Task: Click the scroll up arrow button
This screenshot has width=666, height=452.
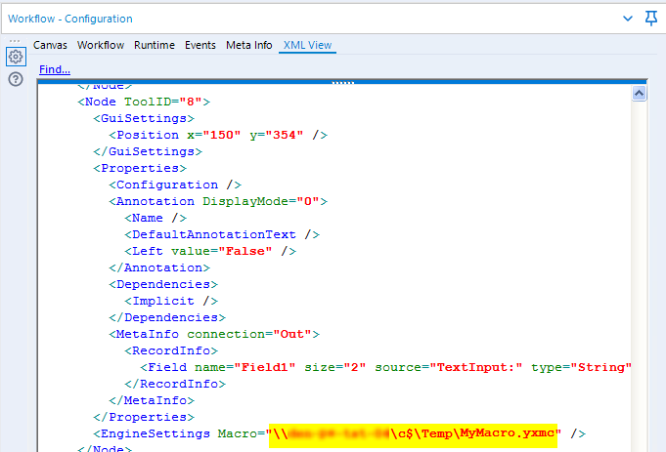Action: click(639, 93)
